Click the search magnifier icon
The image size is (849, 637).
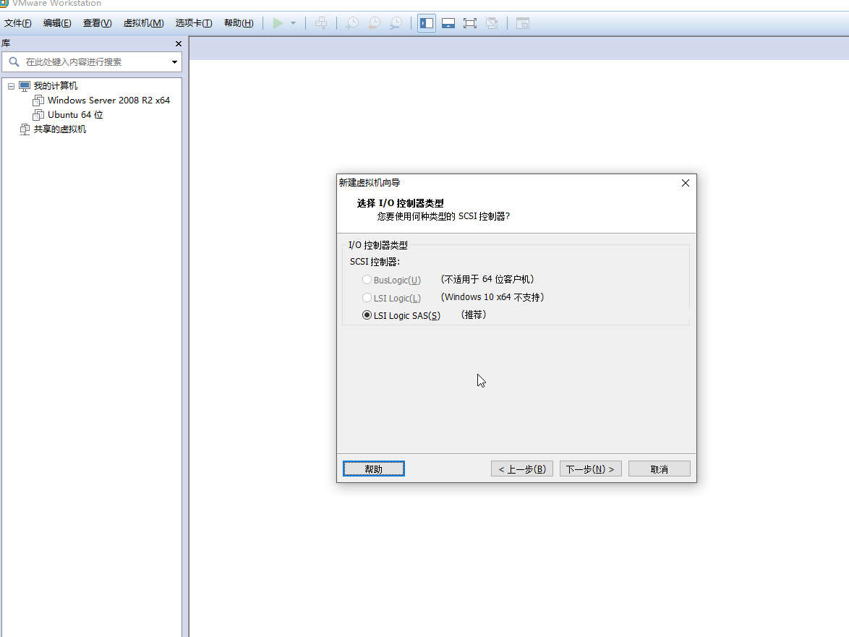14,62
